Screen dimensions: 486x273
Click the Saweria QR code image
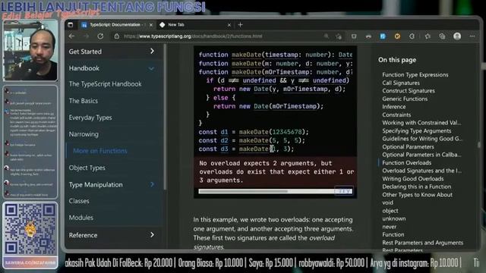(x=30, y=229)
